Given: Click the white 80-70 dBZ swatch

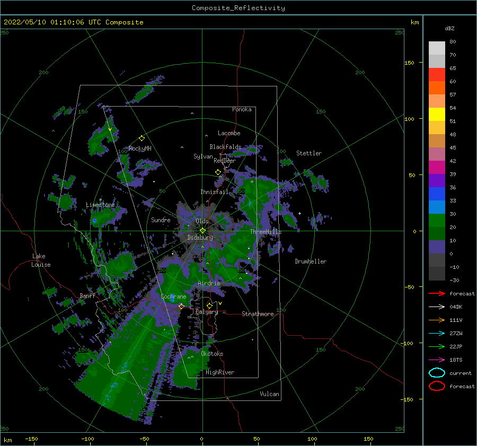Looking at the screenshot, I should [437, 48].
